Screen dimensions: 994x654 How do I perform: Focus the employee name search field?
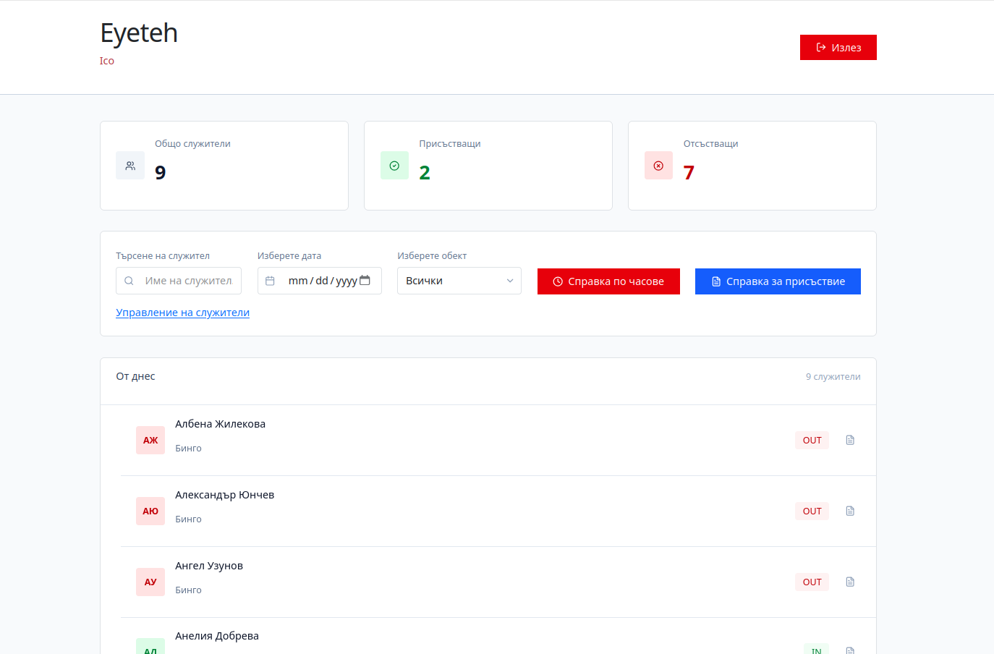pyautogui.click(x=179, y=281)
